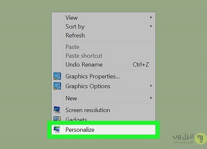
Task: Expand the New submenu arrow
Action: click(151, 98)
